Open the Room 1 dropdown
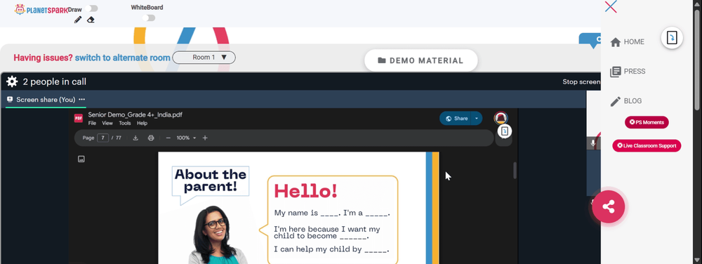 [204, 58]
